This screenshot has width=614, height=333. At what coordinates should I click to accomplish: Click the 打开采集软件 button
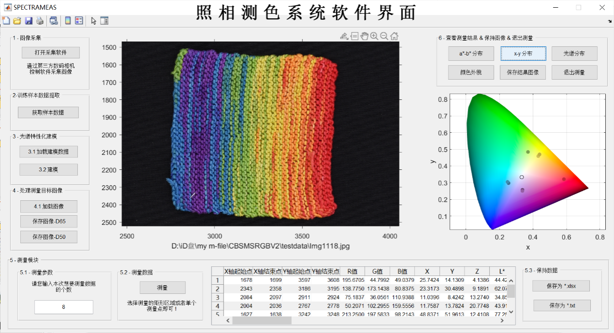pos(51,53)
